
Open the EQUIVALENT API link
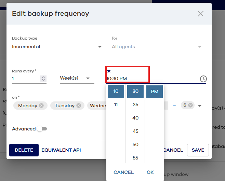[x=61, y=150]
